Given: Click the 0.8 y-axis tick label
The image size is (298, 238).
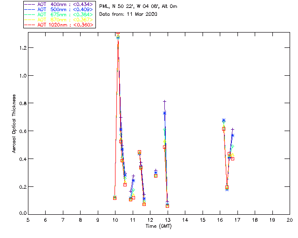Looking at the screenshot, I should 23,103.
